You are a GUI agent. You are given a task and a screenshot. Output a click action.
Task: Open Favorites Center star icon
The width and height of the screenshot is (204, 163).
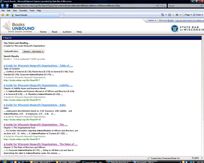click(2, 15)
